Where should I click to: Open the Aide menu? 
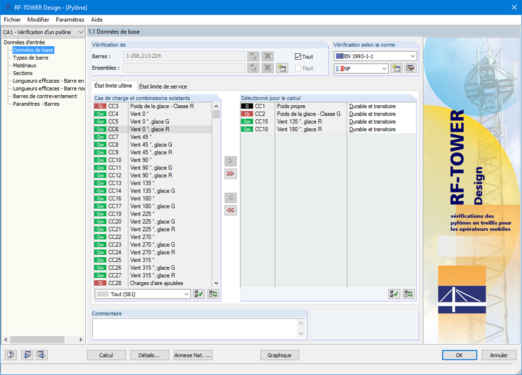(96, 20)
